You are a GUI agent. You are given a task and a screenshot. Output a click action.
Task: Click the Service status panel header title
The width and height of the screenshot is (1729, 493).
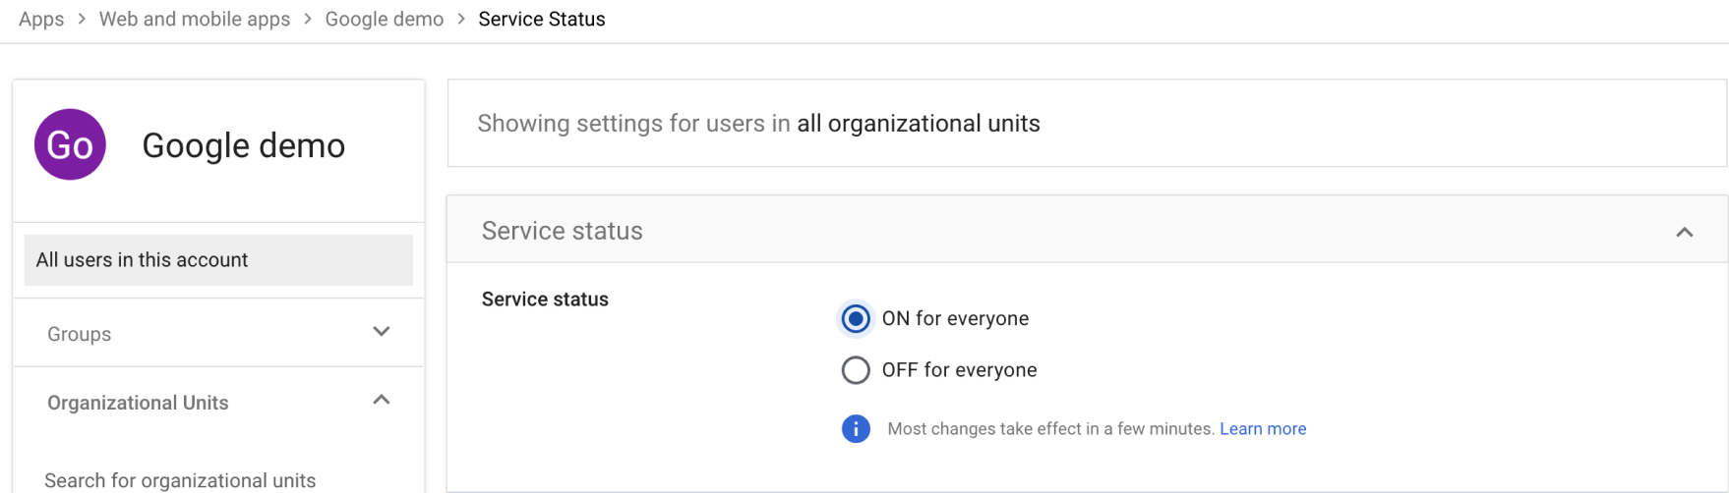coord(563,231)
